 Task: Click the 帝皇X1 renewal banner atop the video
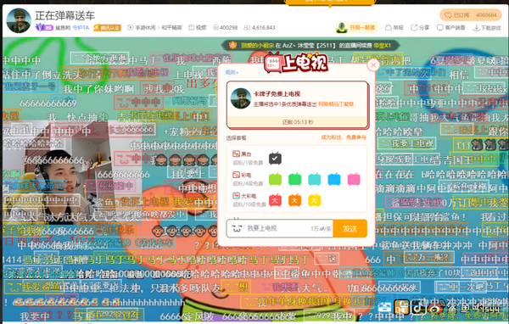[310, 46]
